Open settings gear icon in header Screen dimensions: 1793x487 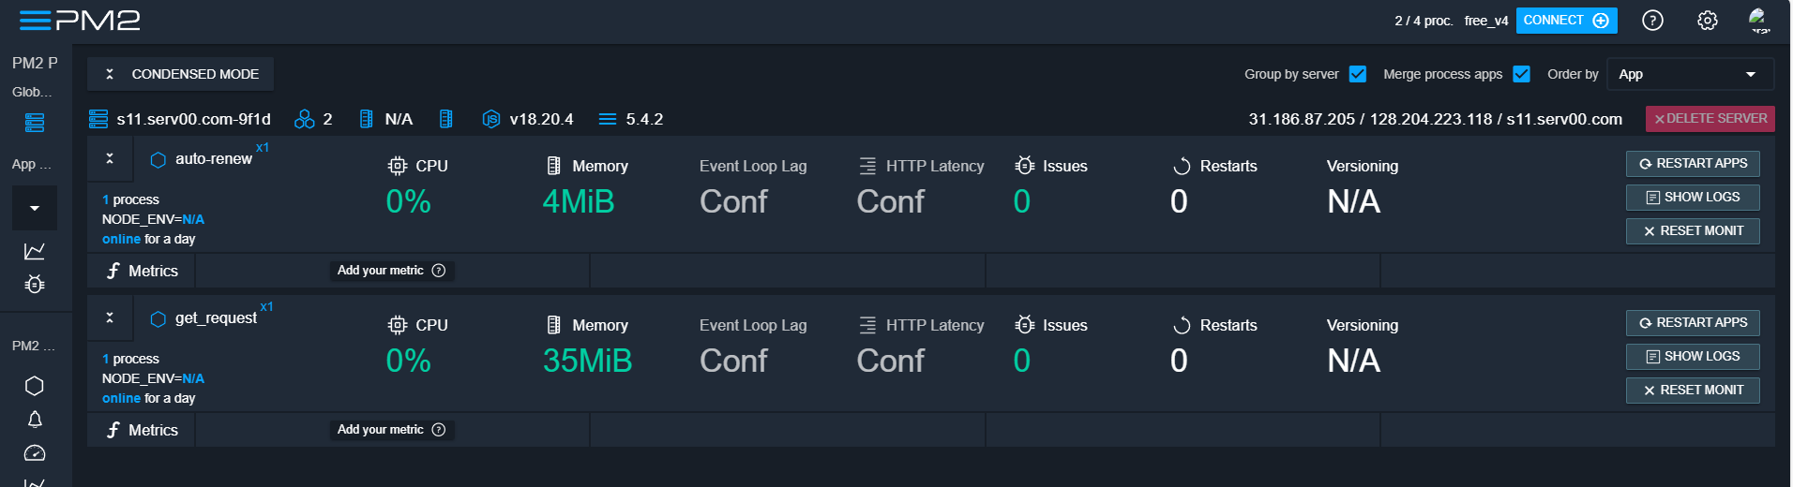coord(1707,21)
